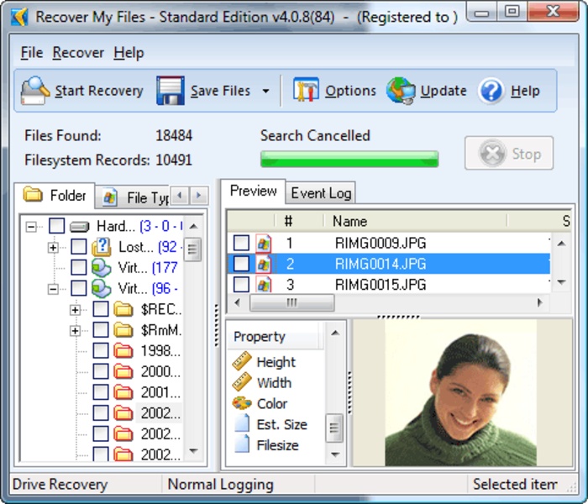Tick the checkbox beside RIMG0015.JPG
Image resolution: width=588 pixels, height=504 pixels.
(x=241, y=285)
